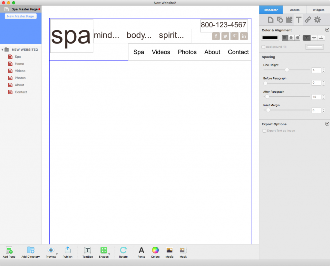Image resolution: width=330 pixels, height=266 pixels.
Task: Select the Photos menu item on canvas
Action: [x=187, y=52]
